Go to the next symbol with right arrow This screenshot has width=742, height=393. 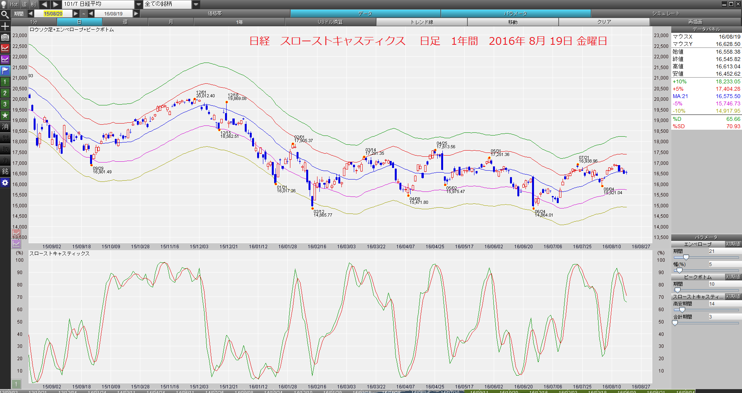[x=56, y=4]
